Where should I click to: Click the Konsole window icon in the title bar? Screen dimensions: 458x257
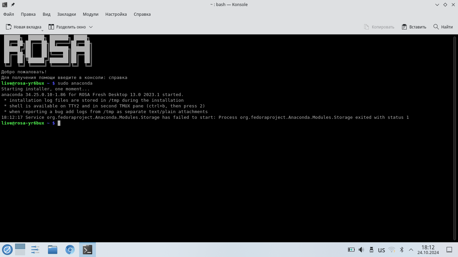[5, 5]
